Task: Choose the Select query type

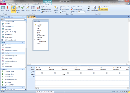Action: coord(13,9)
